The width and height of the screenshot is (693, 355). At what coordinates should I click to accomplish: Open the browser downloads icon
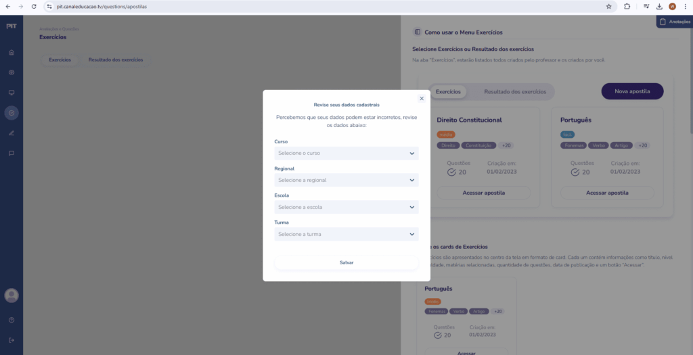[x=659, y=6]
